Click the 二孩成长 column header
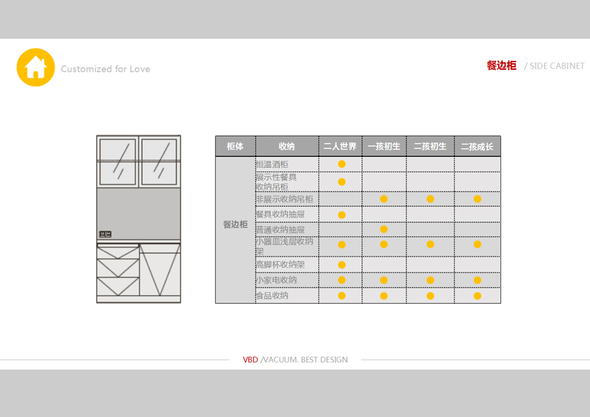 pos(477,147)
